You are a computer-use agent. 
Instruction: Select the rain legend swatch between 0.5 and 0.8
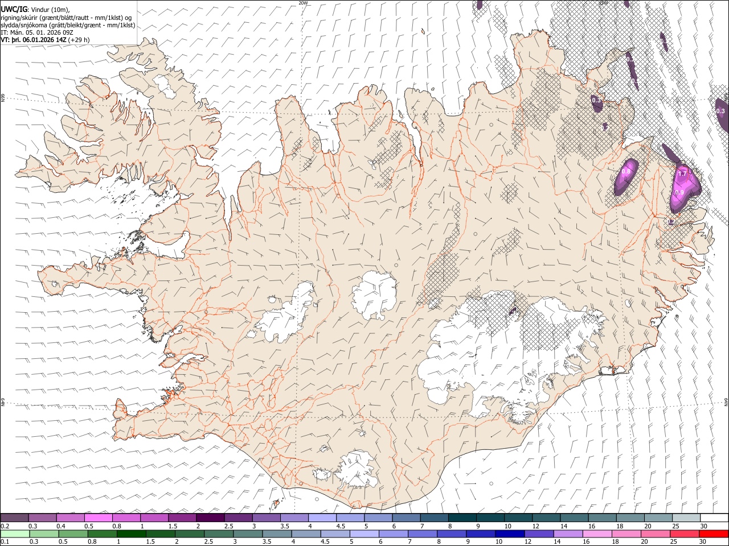[73, 533]
